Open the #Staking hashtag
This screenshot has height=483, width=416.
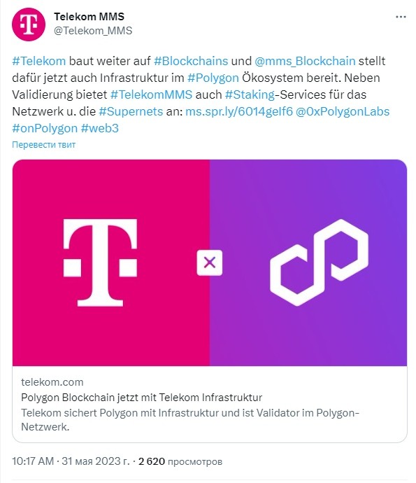pyautogui.click(x=250, y=94)
